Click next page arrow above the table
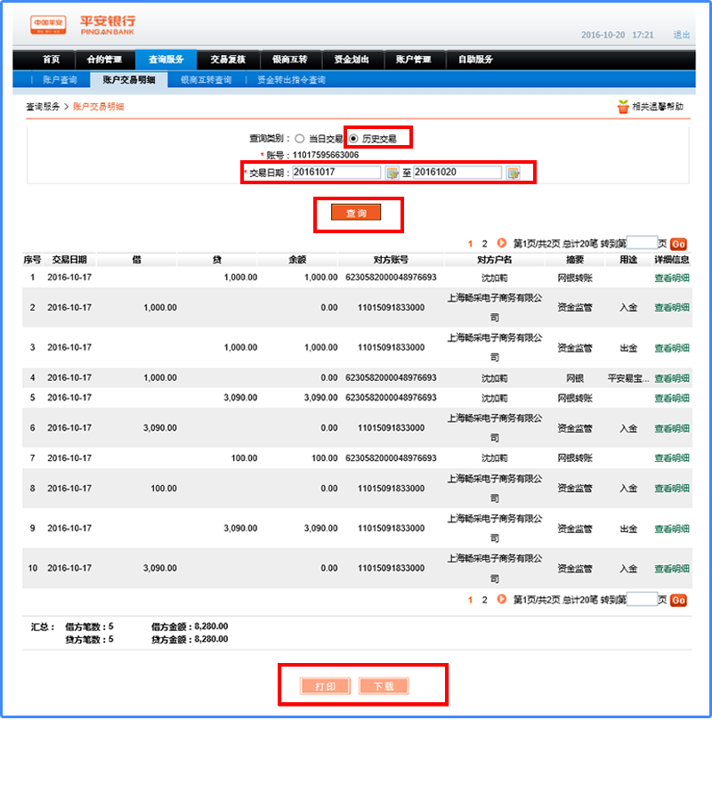 coord(501,243)
